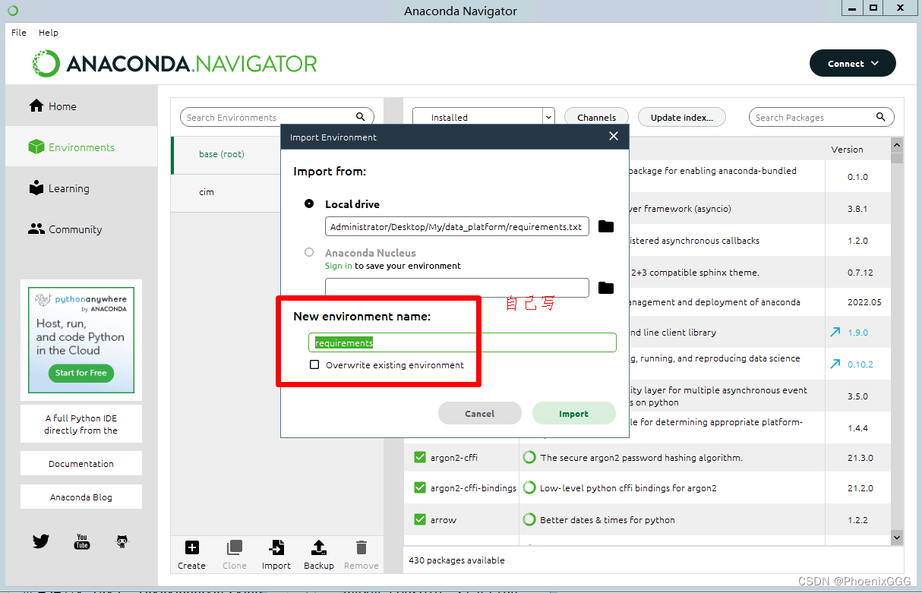Click the pythonanywhere advertisement banner
Viewport: 922px width, 593px height.
tap(81, 339)
